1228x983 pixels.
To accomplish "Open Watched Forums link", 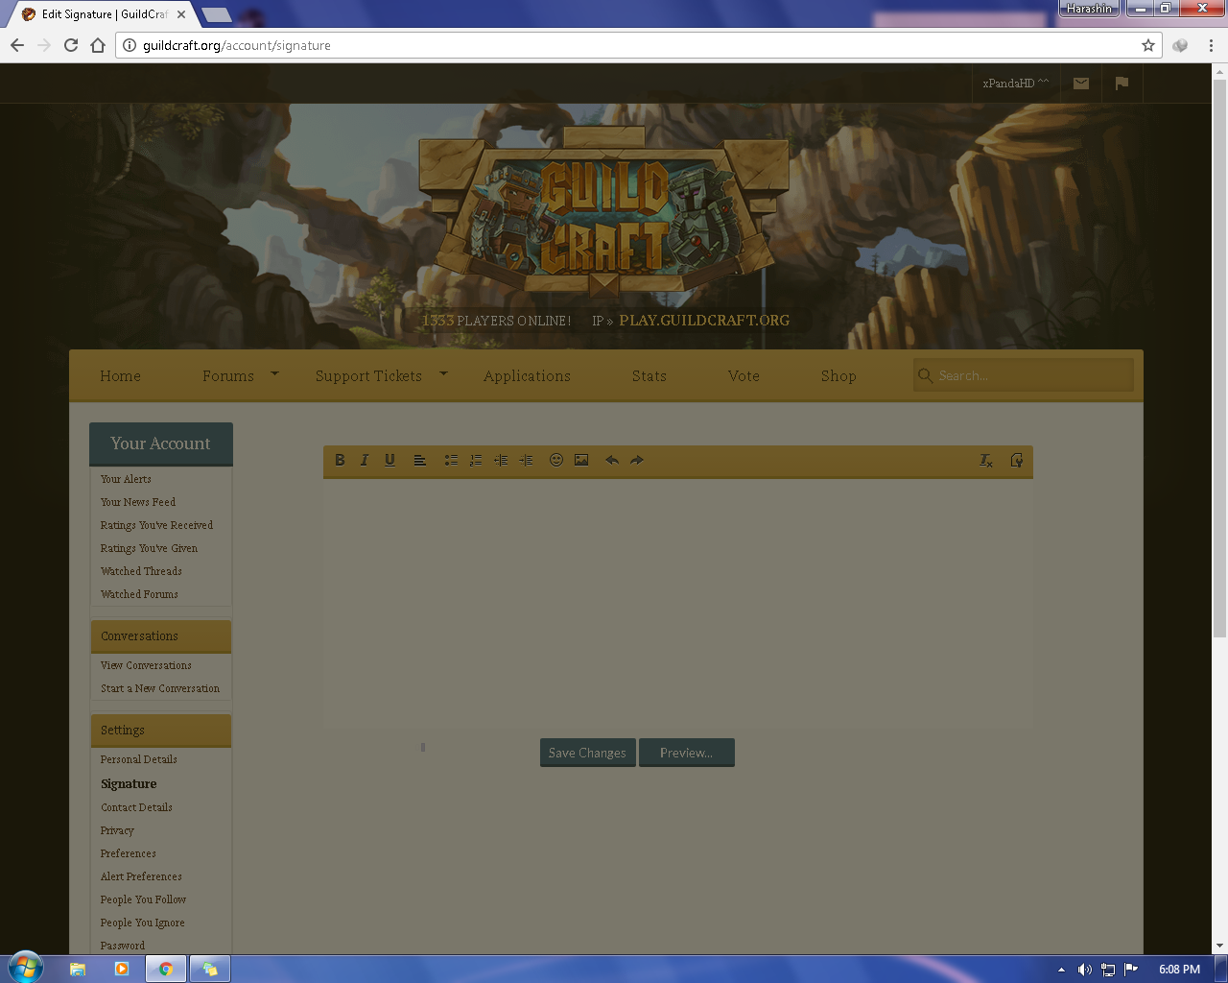I will 139,594.
